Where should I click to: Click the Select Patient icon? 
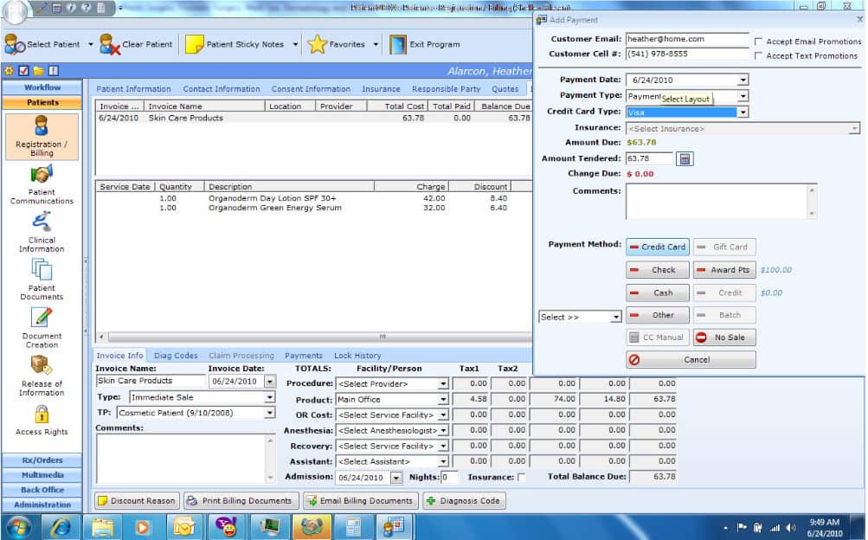tap(15, 44)
